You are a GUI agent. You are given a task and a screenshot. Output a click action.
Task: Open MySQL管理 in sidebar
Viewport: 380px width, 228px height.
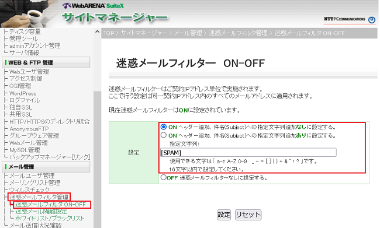25,150
